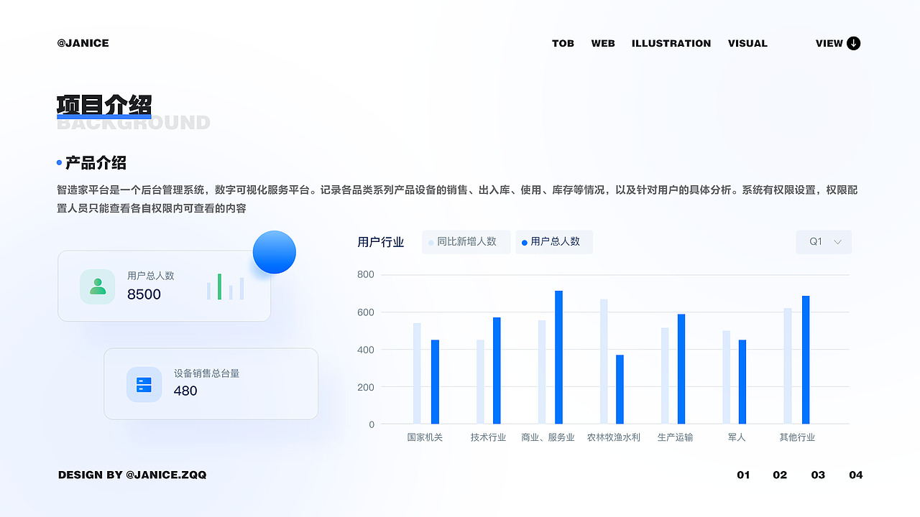This screenshot has height=517, width=920.
Task: Click the 商业、服务业 axis label
Action: tap(548, 437)
